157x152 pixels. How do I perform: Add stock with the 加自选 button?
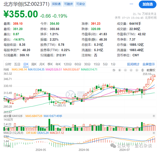click(x=148, y=4)
